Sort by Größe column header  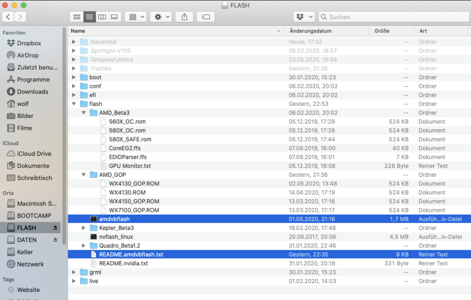(391, 31)
